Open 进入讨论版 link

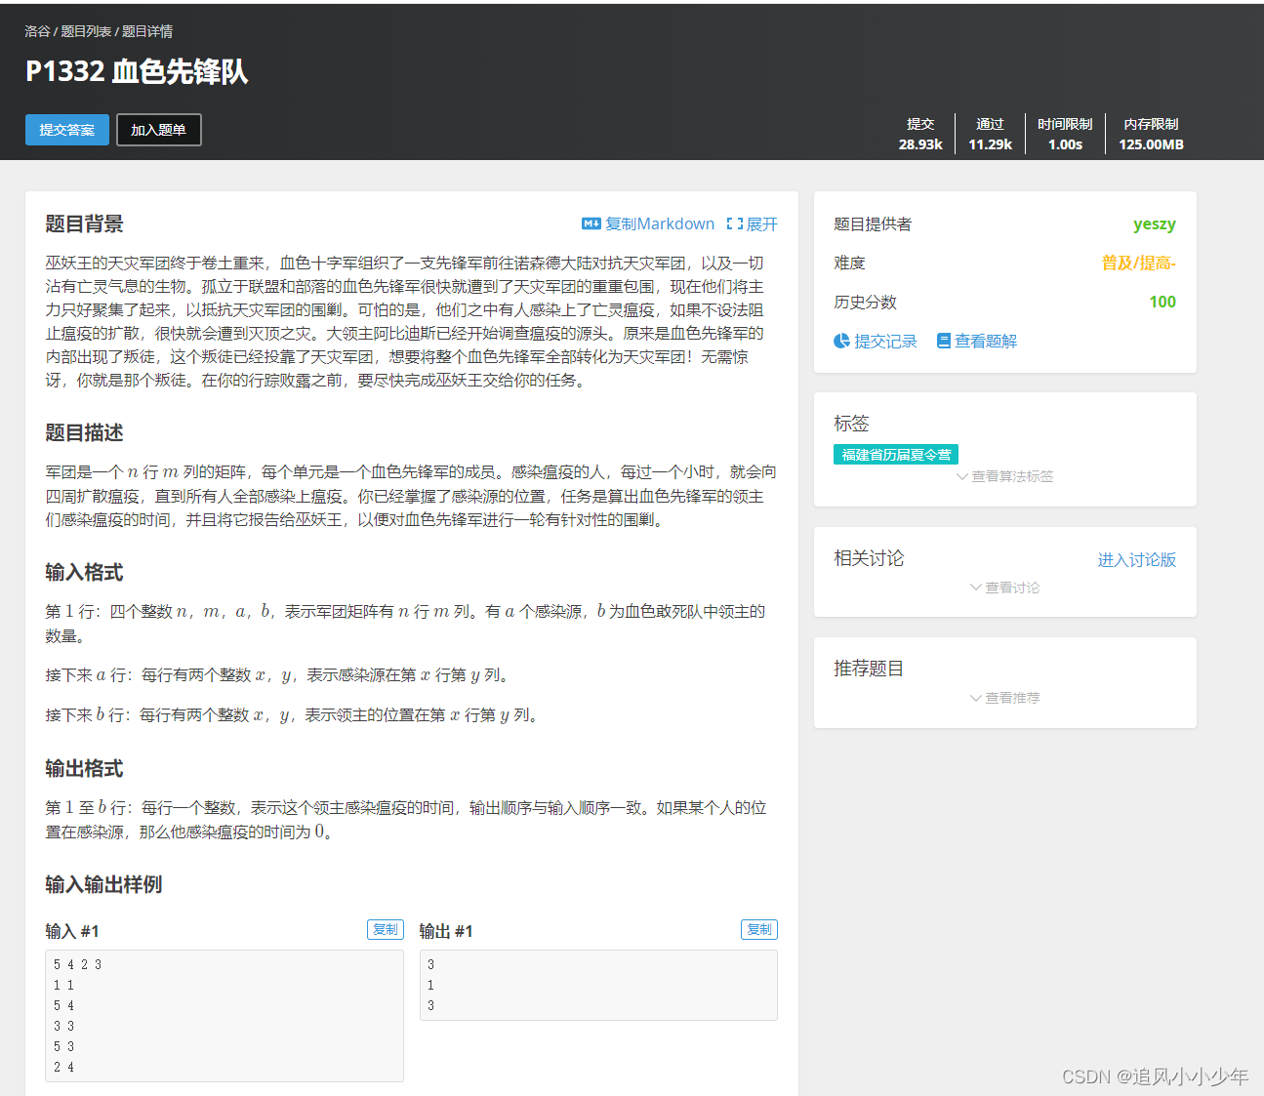(x=1136, y=559)
